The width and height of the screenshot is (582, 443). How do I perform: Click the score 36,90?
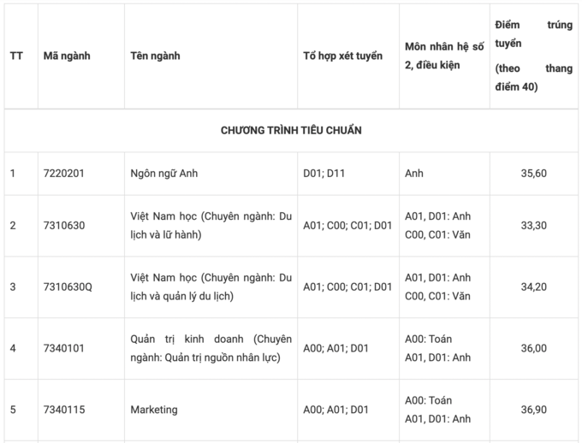(533, 410)
